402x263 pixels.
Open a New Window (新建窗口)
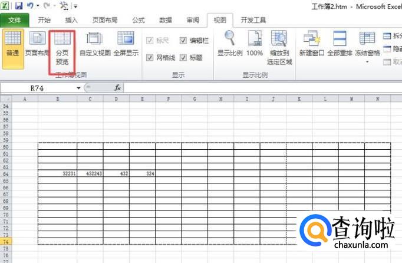311,44
